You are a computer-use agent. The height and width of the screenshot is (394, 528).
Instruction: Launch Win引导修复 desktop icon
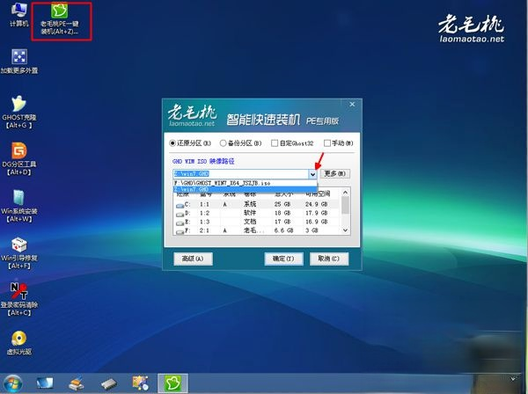19,252
